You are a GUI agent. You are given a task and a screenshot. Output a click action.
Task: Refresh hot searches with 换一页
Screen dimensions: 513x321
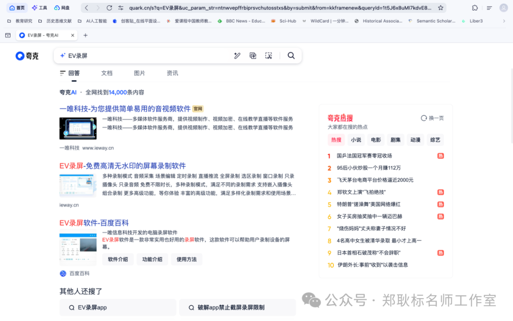(x=432, y=118)
